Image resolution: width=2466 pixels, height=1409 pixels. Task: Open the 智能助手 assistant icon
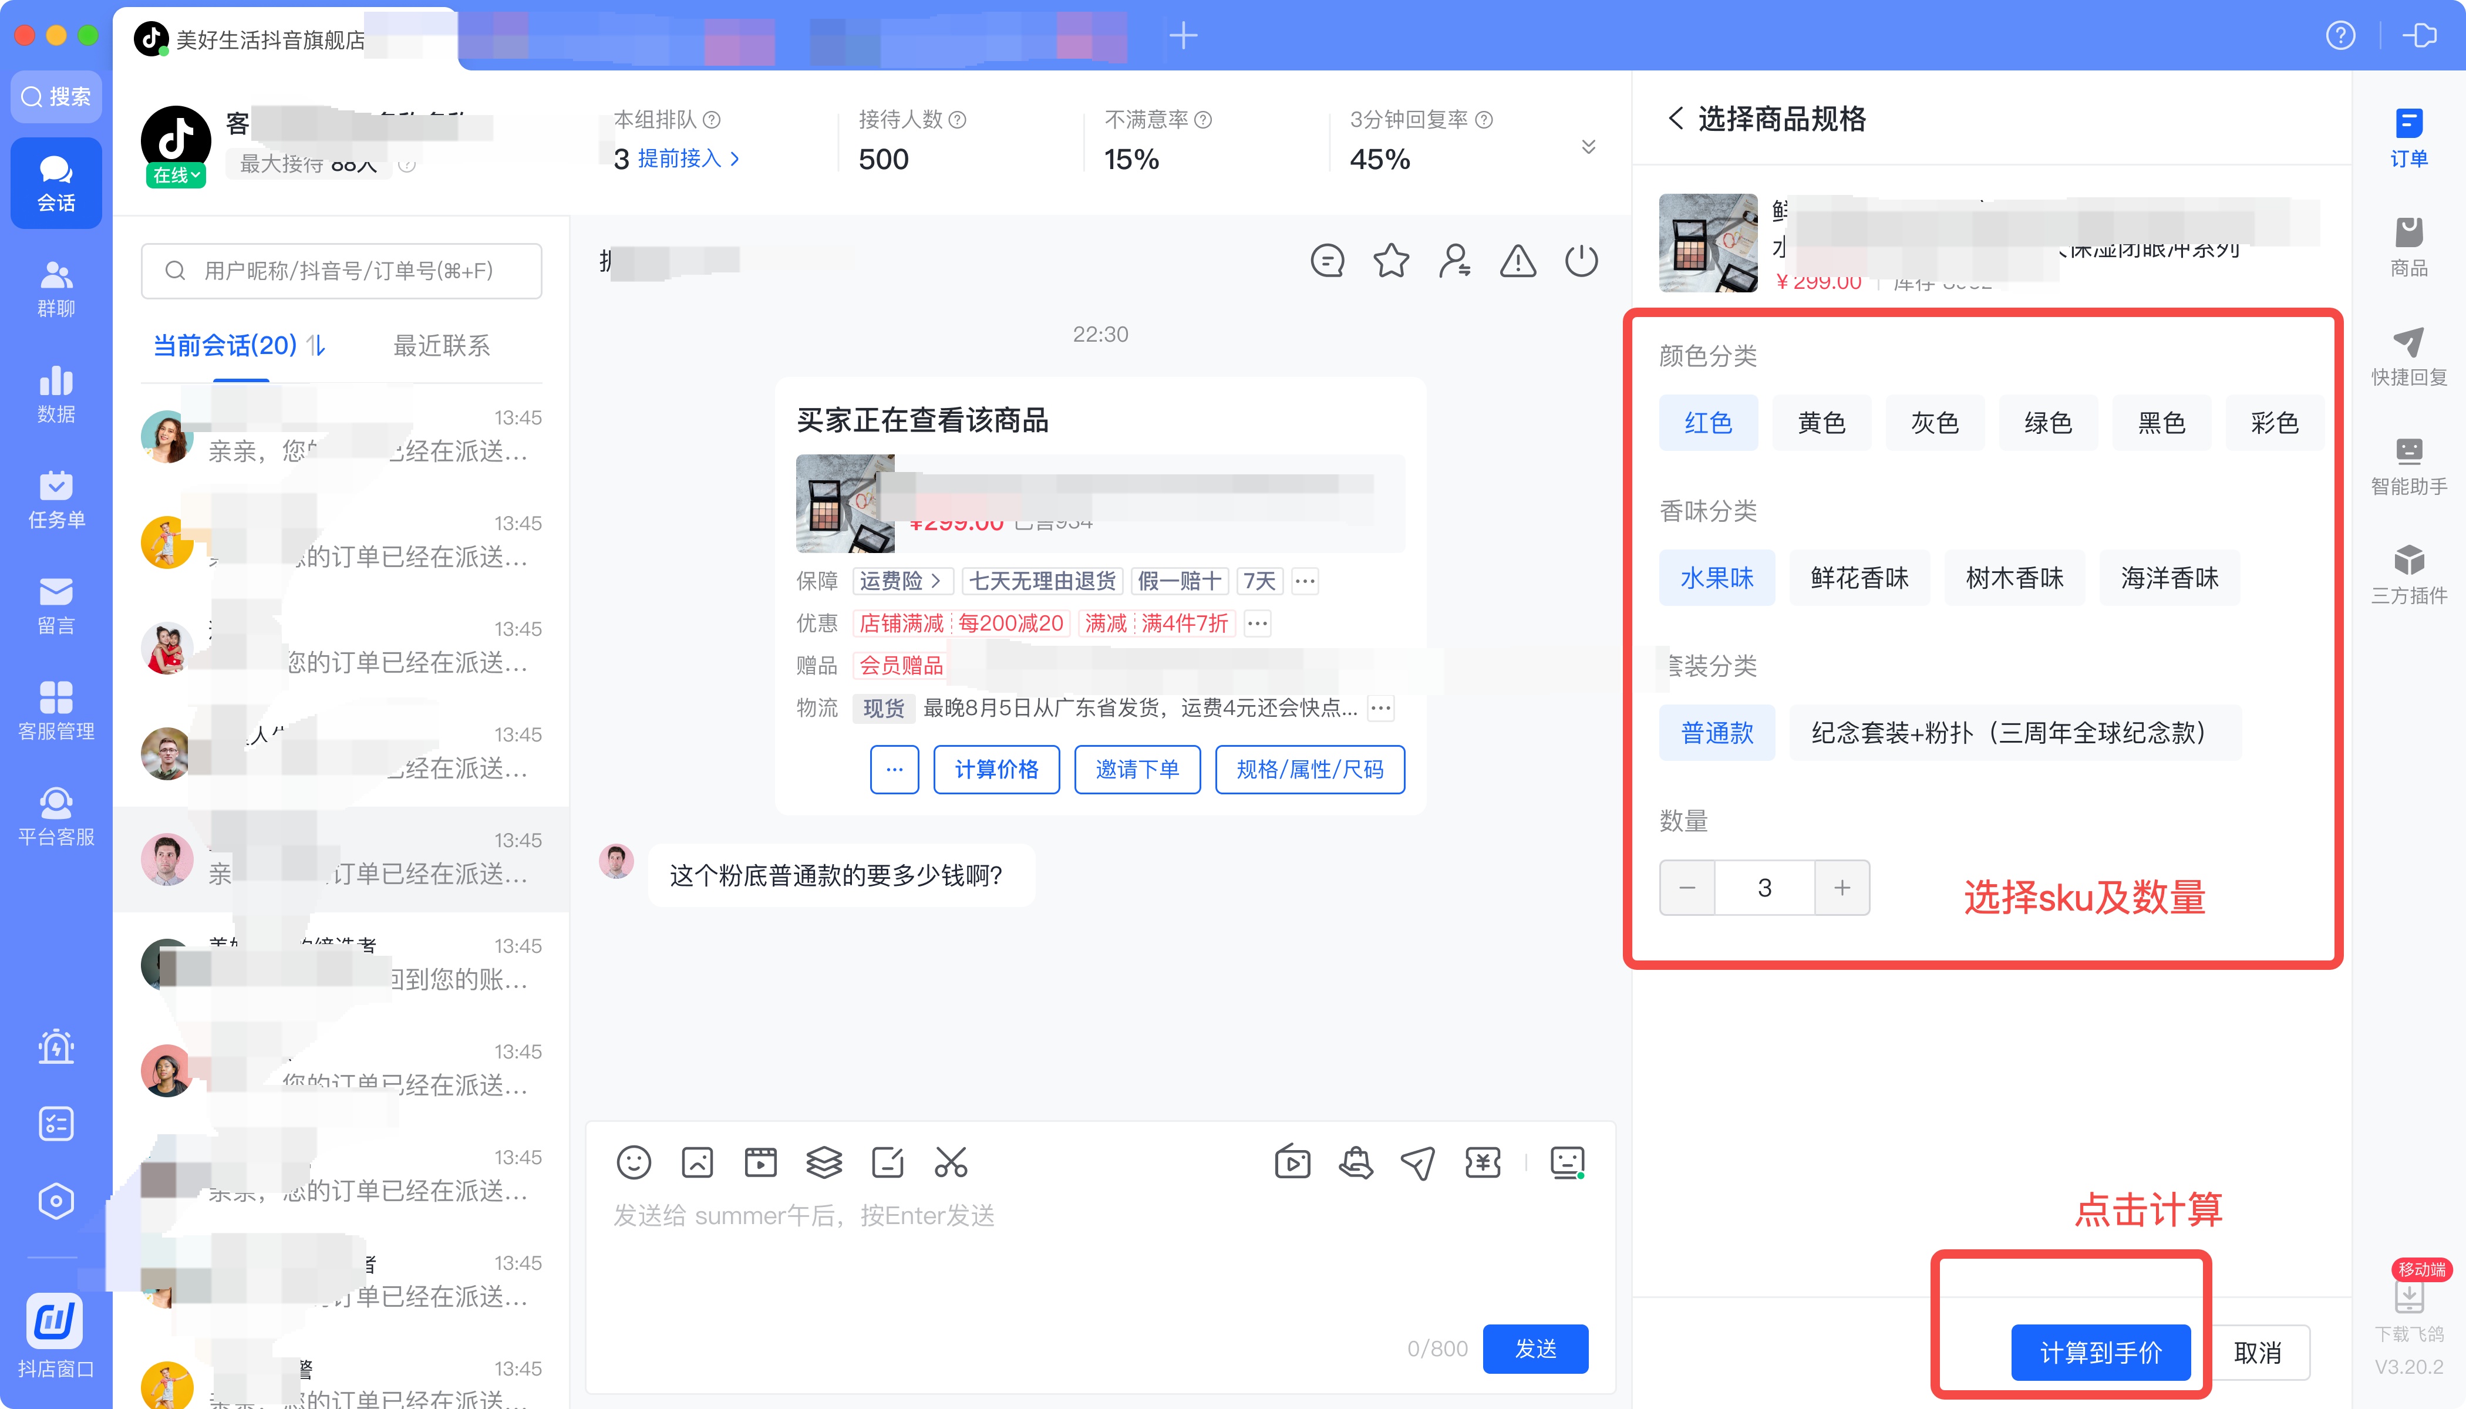coord(2408,467)
